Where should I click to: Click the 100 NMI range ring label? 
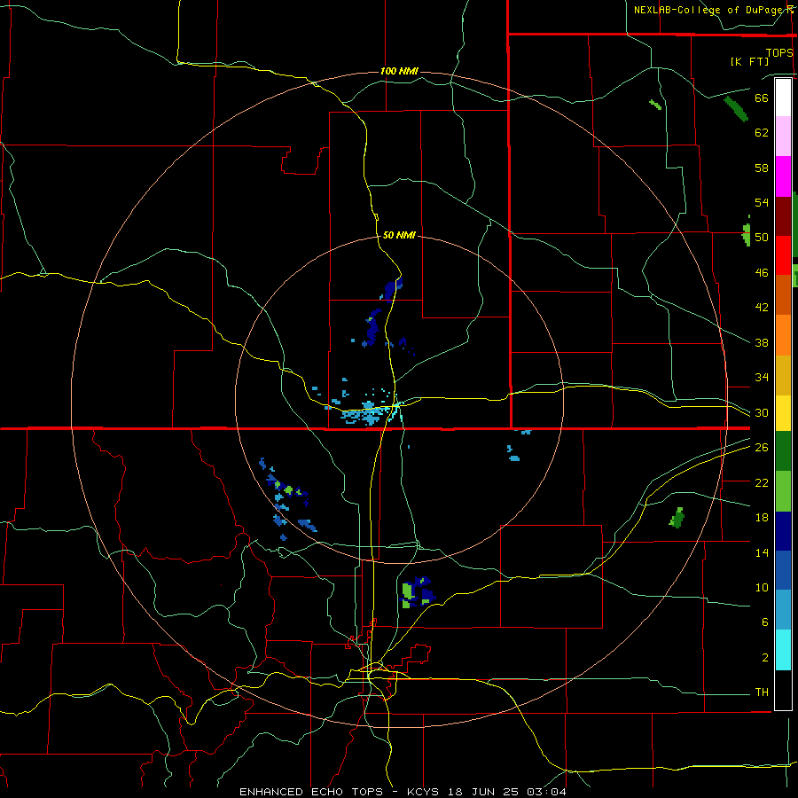point(399,71)
